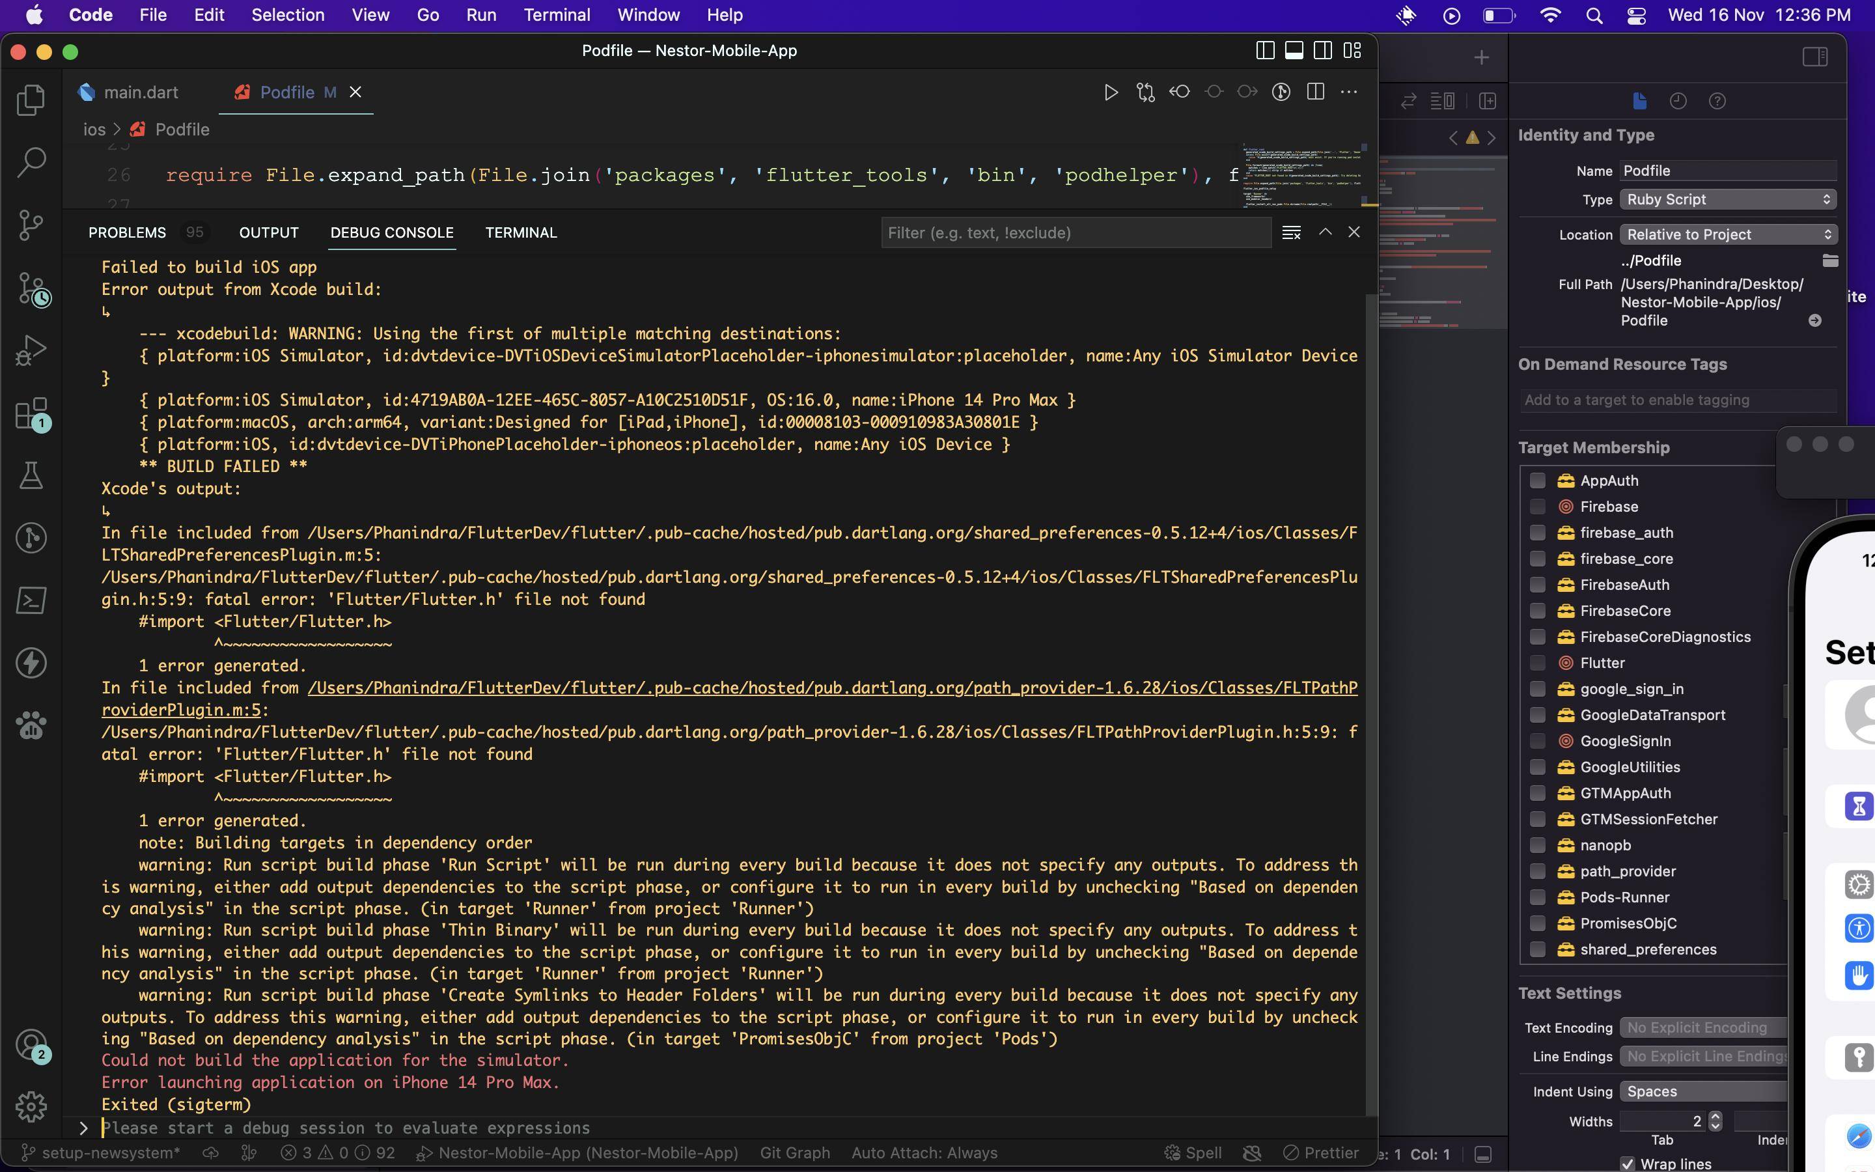Click the Run play button in editor toolbar
Image resolution: width=1875 pixels, height=1172 pixels.
click(x=1110, y=92)
